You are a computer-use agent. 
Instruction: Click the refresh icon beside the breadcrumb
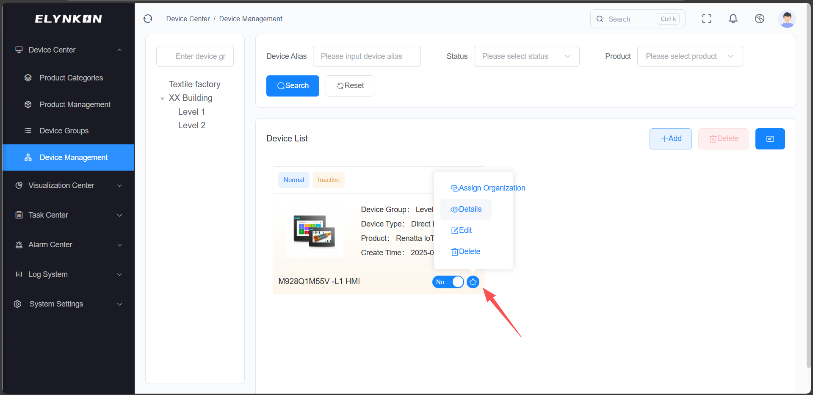pos(148,19)
